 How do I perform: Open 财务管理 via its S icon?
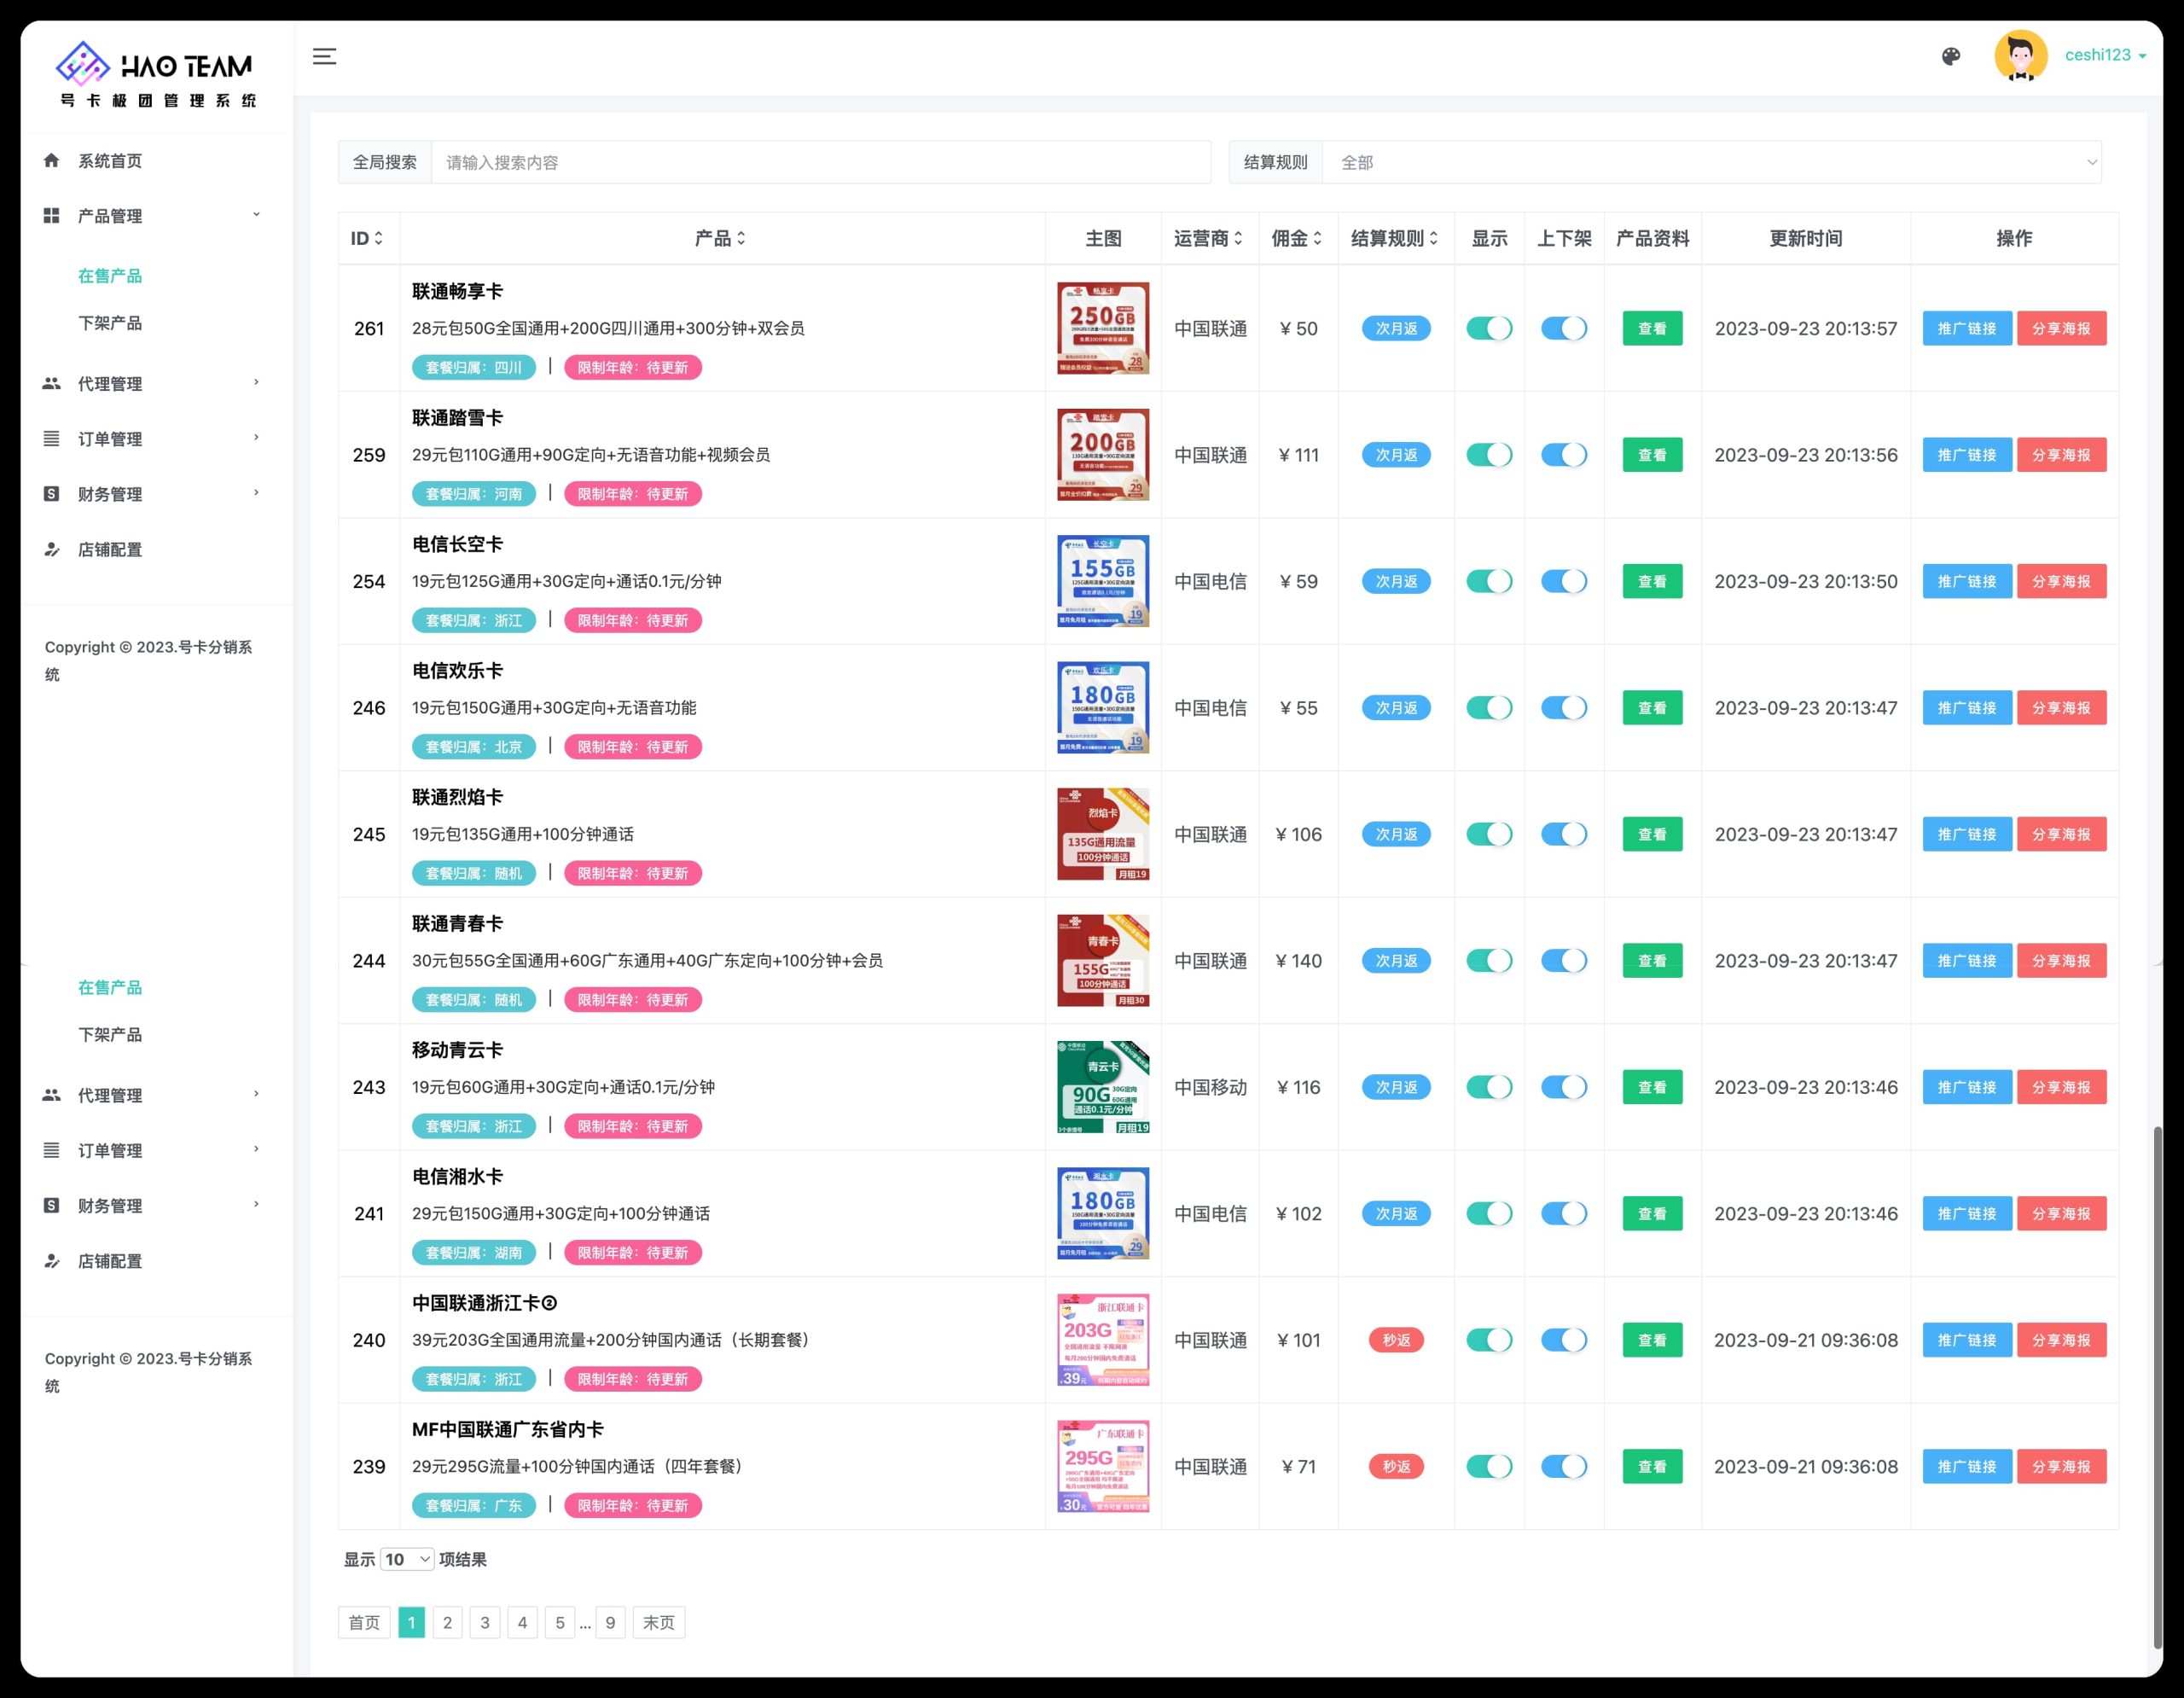(51, 493)
